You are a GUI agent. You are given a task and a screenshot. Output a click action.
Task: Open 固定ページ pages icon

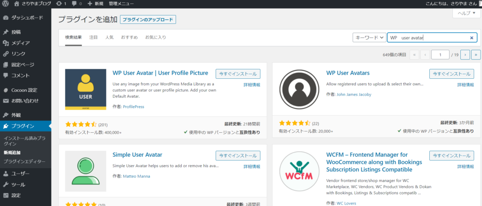pos(5,65)
